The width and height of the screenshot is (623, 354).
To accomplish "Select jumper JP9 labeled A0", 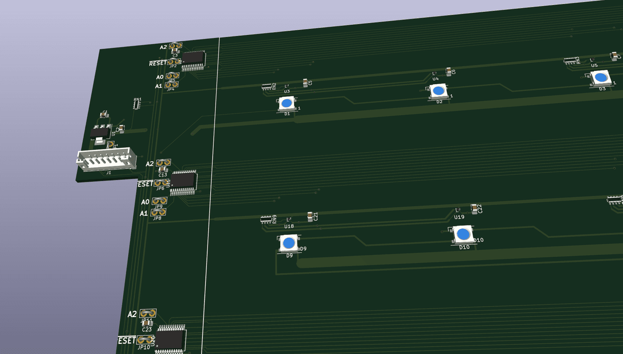I will coord(159,201).
